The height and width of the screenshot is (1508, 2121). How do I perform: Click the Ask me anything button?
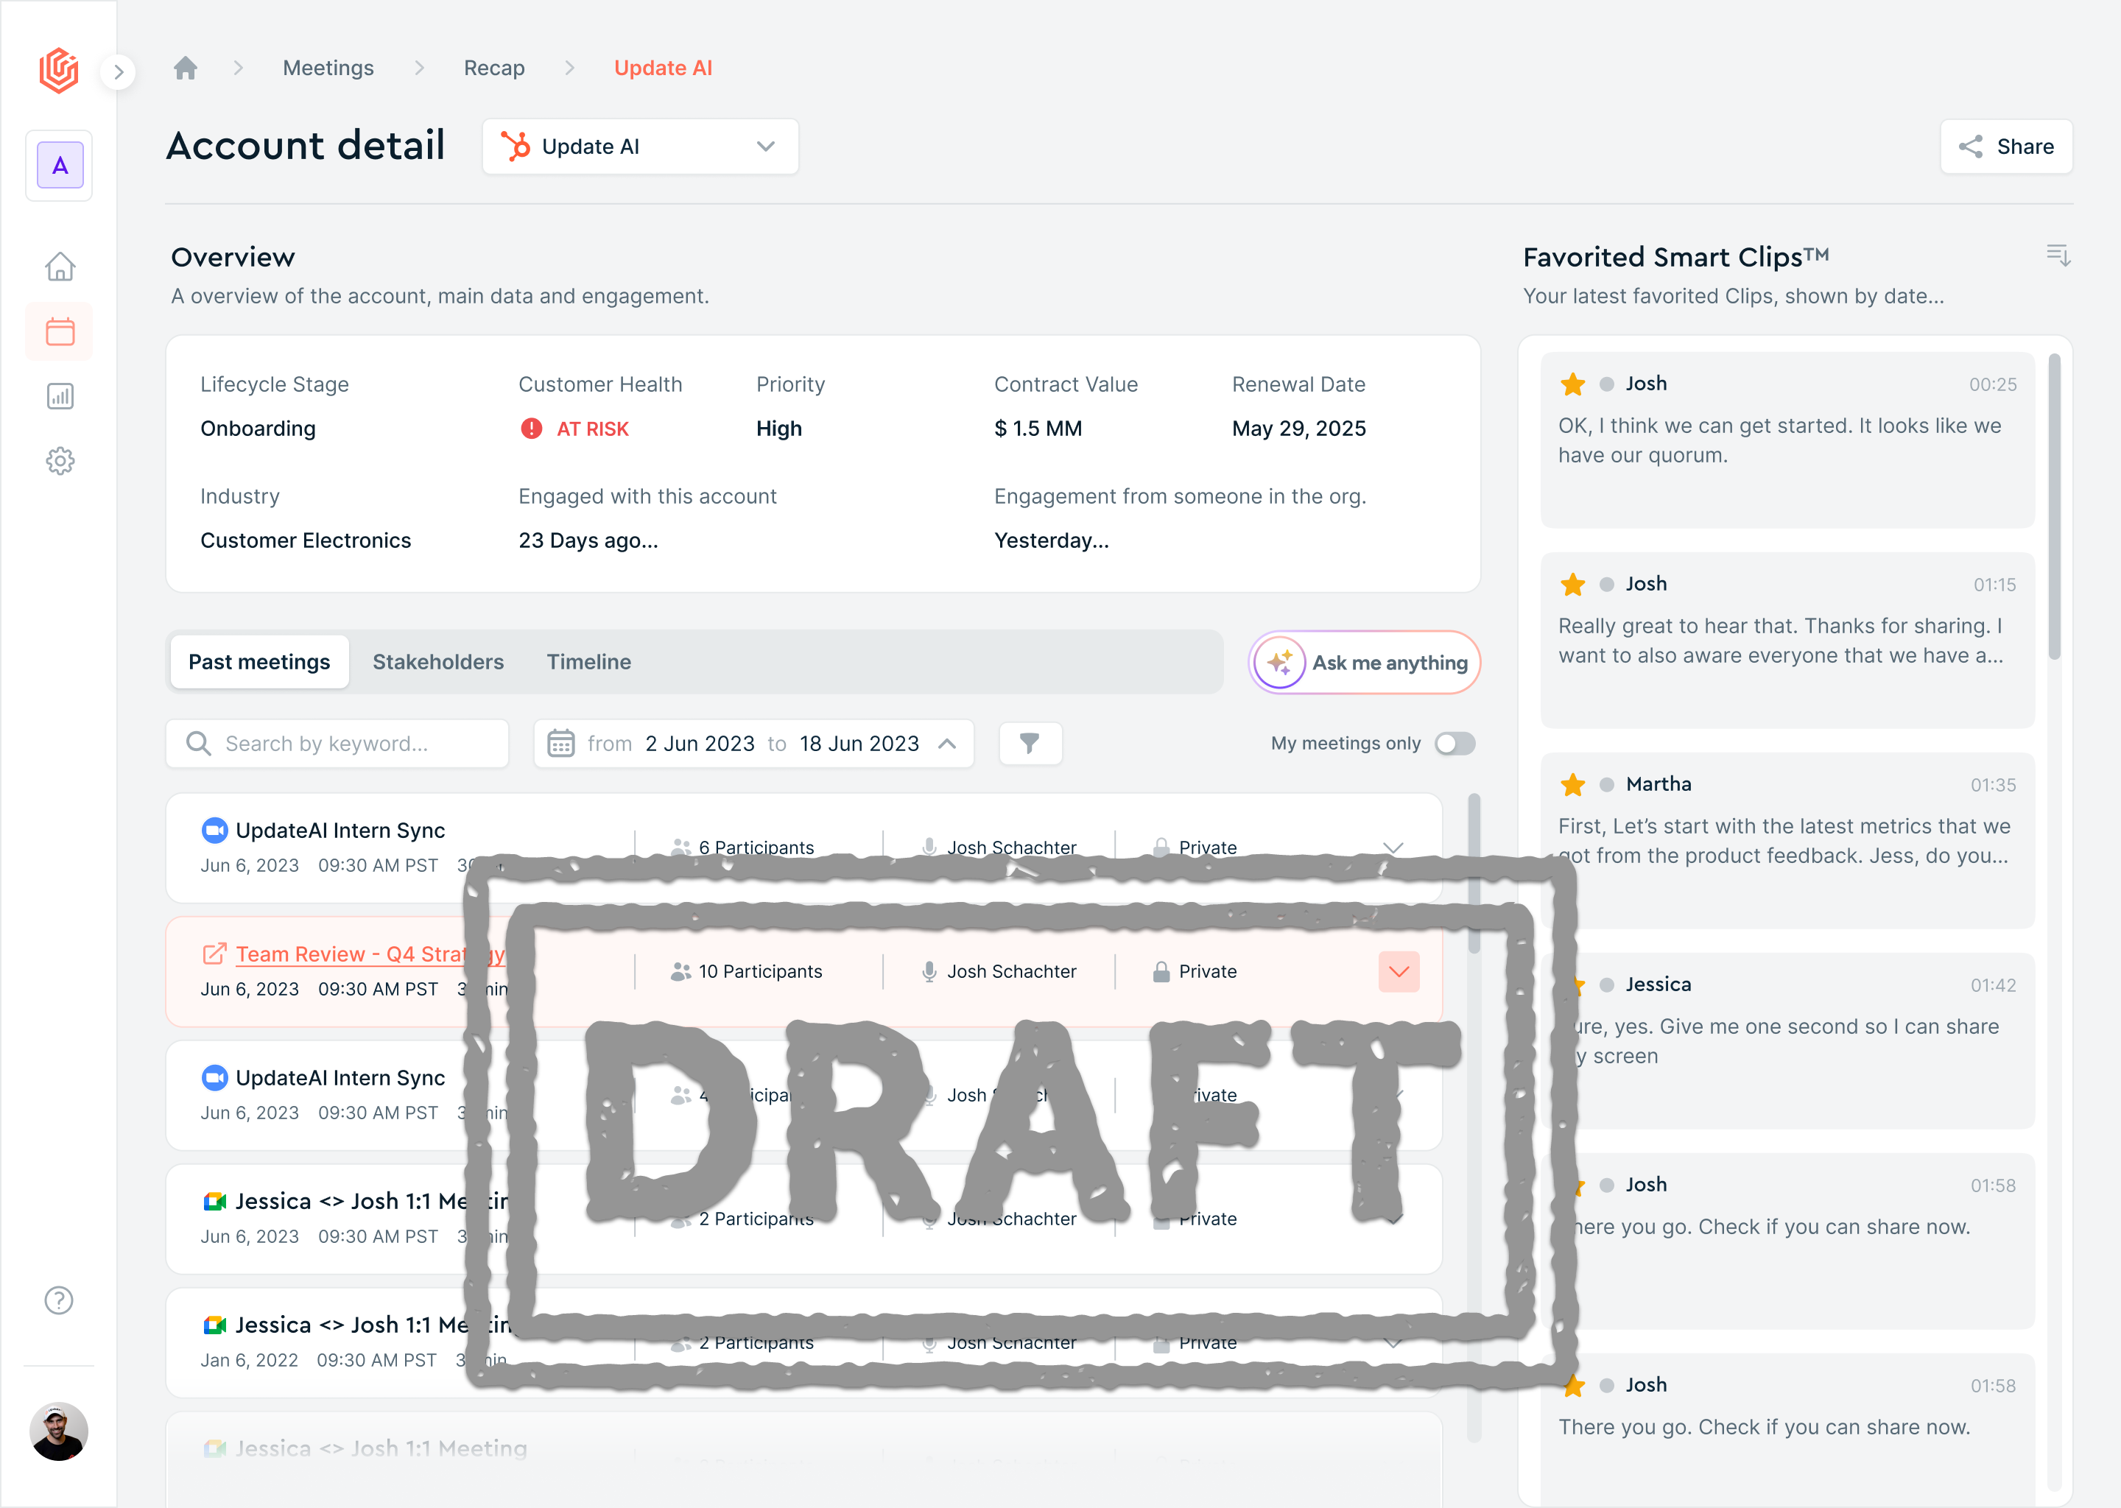pyautogui.click(x=1363, y=662)
